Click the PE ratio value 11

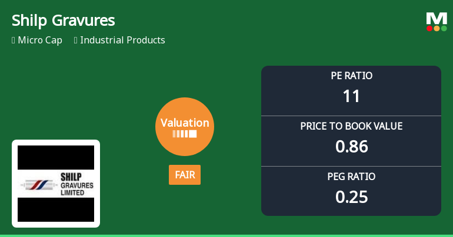pos(351,96)
